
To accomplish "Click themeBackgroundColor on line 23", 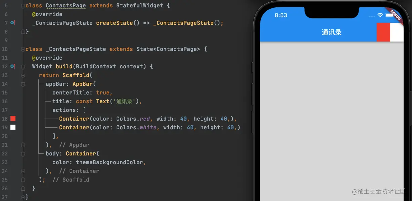I will pos(110,162).
